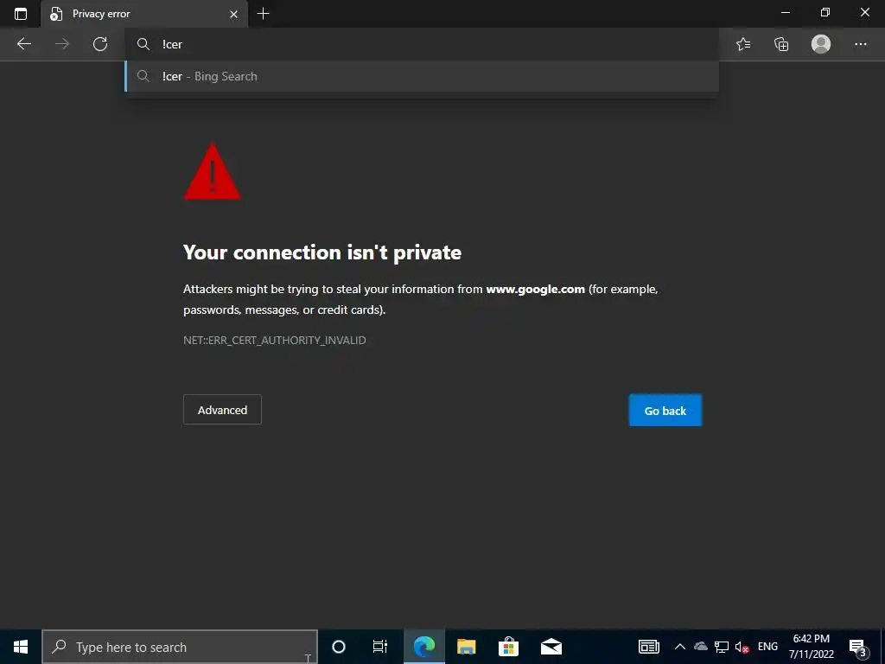Restore down the Edge window
The image size is (885, 664).
[x=825, y=12]
